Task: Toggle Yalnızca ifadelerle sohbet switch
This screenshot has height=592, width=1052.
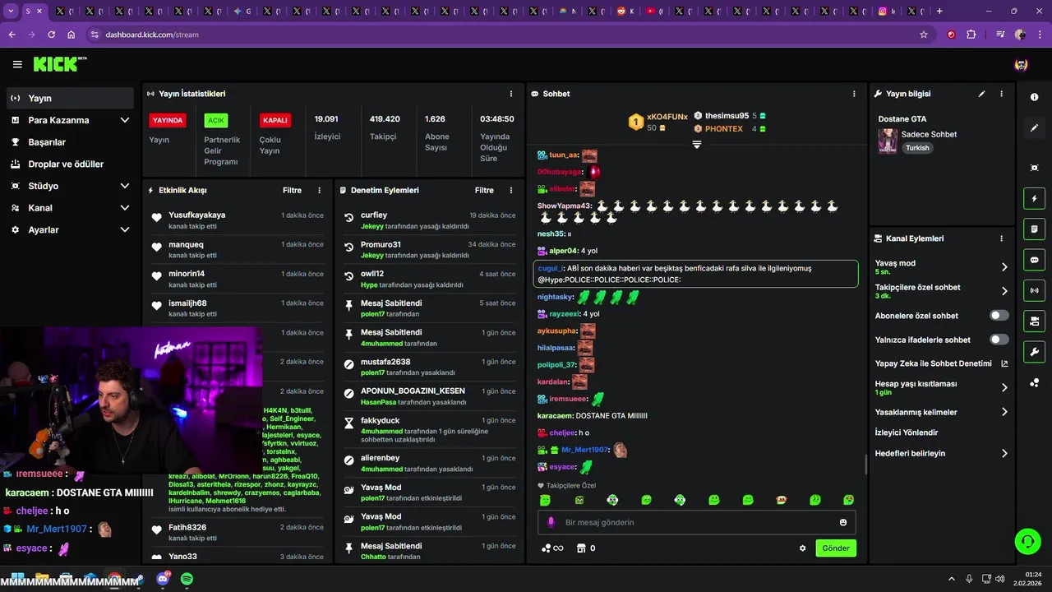Action: pos(999,340)
